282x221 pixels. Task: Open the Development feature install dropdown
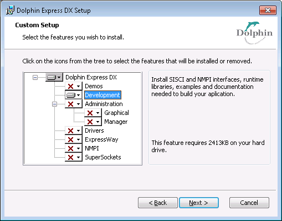tap(74, 95)
